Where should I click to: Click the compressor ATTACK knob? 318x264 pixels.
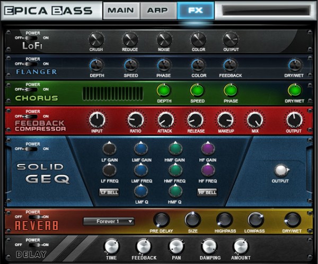[166, 119]
